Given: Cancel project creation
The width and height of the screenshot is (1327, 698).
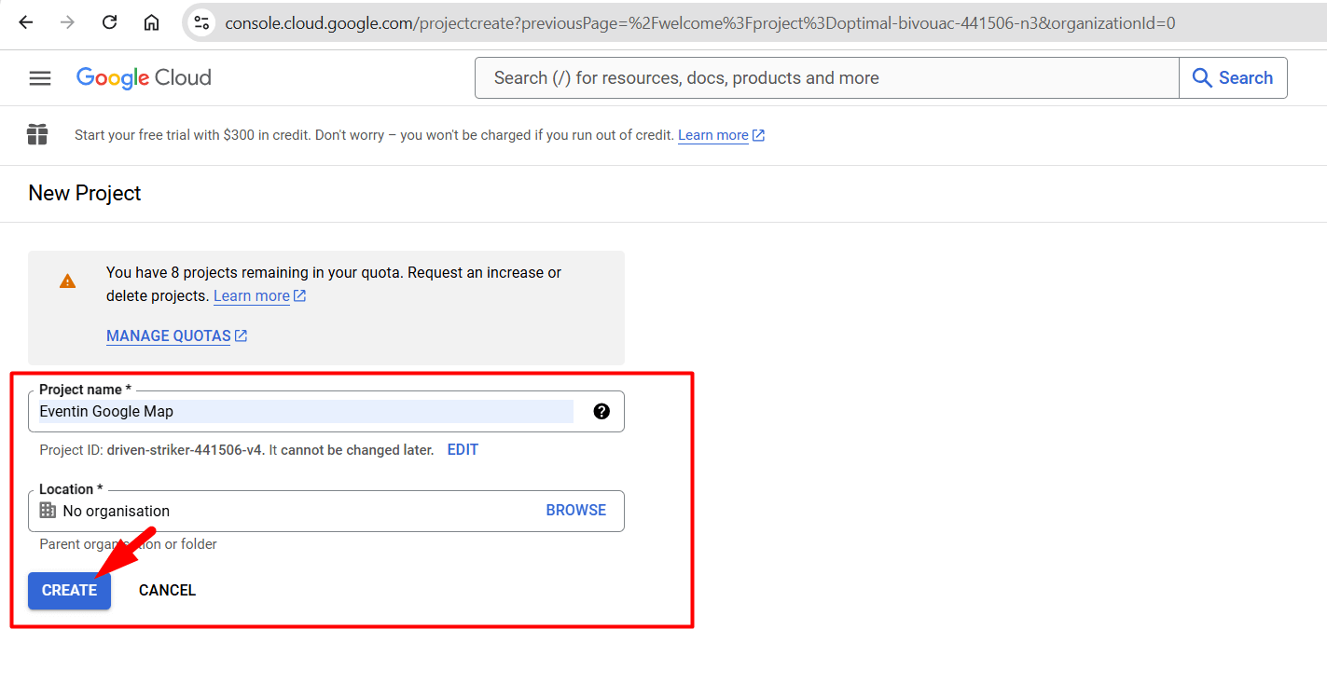Looking at the screenshot, I should tap(167, 591).
